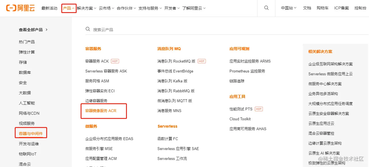Click the magnifier icon in product search

(88, 29)
